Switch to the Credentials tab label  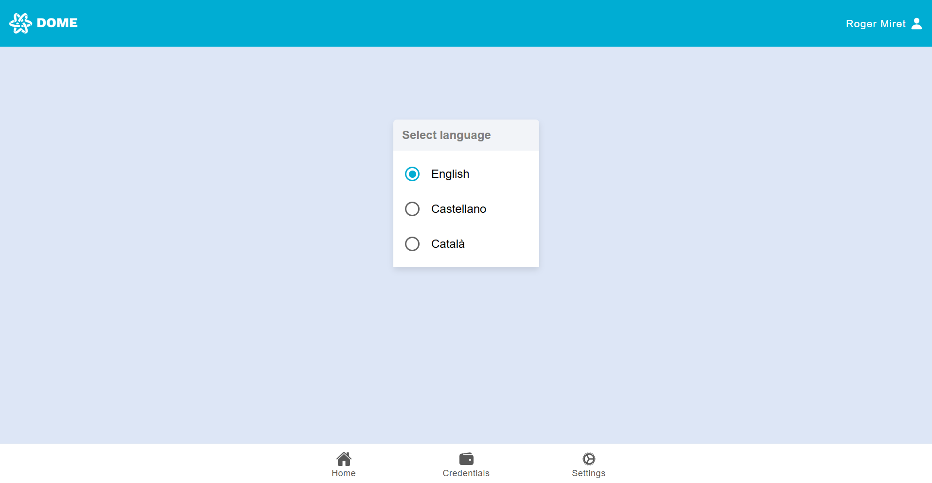tap(466, 473)
